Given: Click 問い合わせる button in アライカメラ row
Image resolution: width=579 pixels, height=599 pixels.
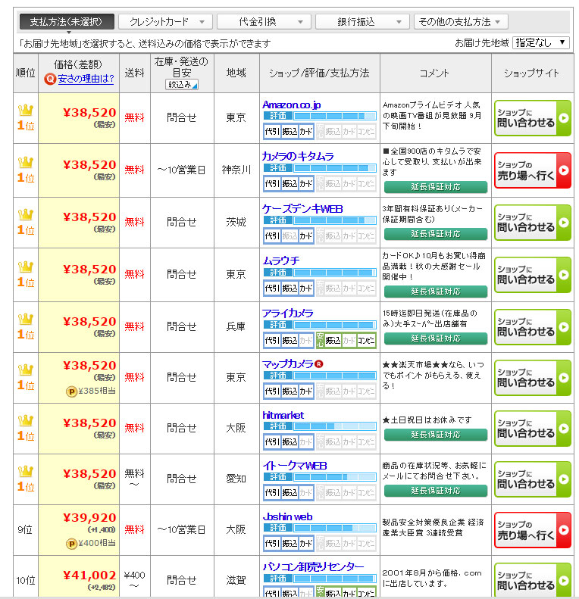Looking at the screenshot, I should point(533,327).
